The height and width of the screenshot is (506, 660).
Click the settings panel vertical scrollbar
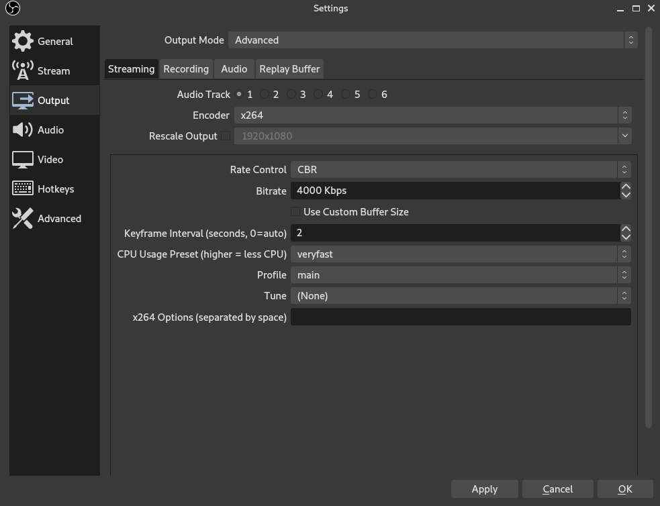point(648,227)
